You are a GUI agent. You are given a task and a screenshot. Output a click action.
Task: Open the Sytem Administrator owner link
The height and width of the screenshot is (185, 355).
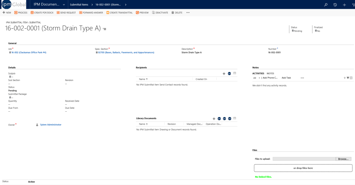(51, 125)
